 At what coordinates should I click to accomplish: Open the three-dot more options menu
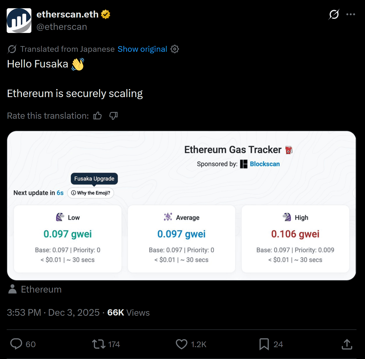tap(351, 14)
